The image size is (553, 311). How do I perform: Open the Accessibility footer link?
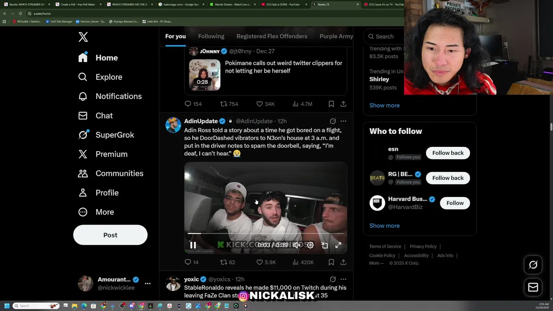(x=416, y=256)
